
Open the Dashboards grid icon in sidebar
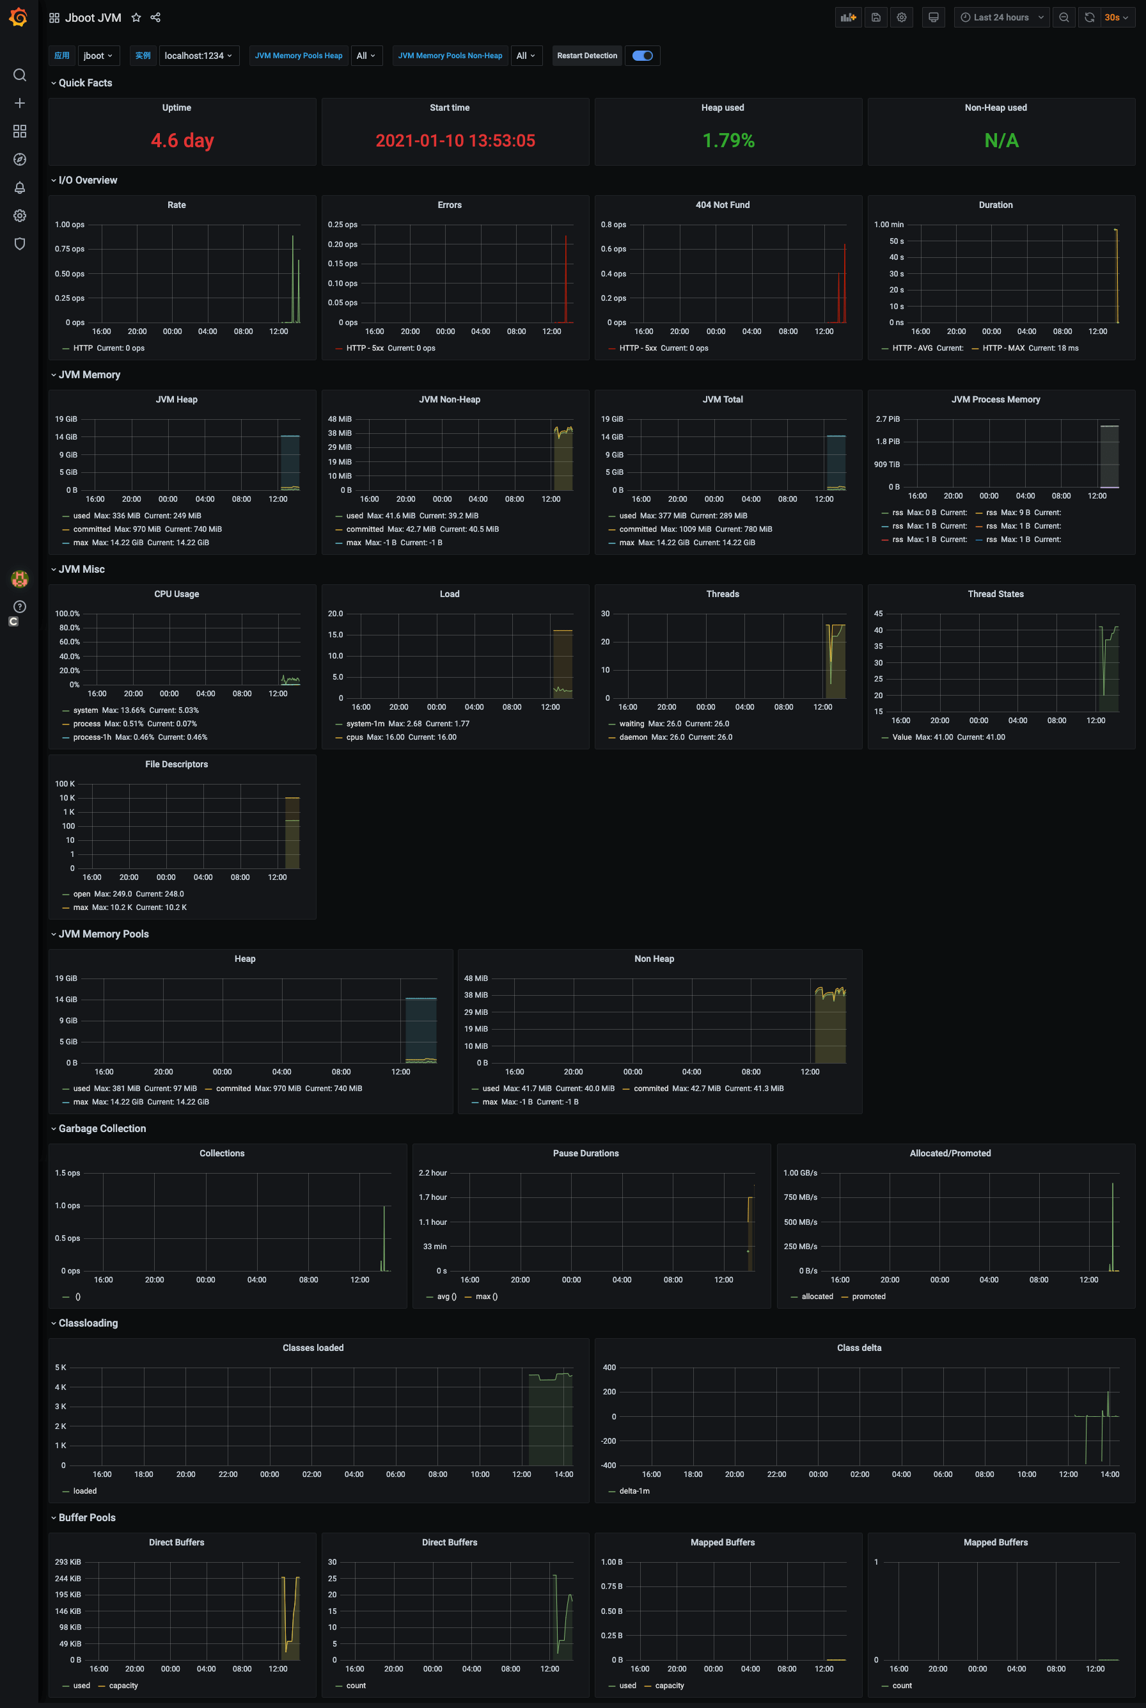coord(20,131)
